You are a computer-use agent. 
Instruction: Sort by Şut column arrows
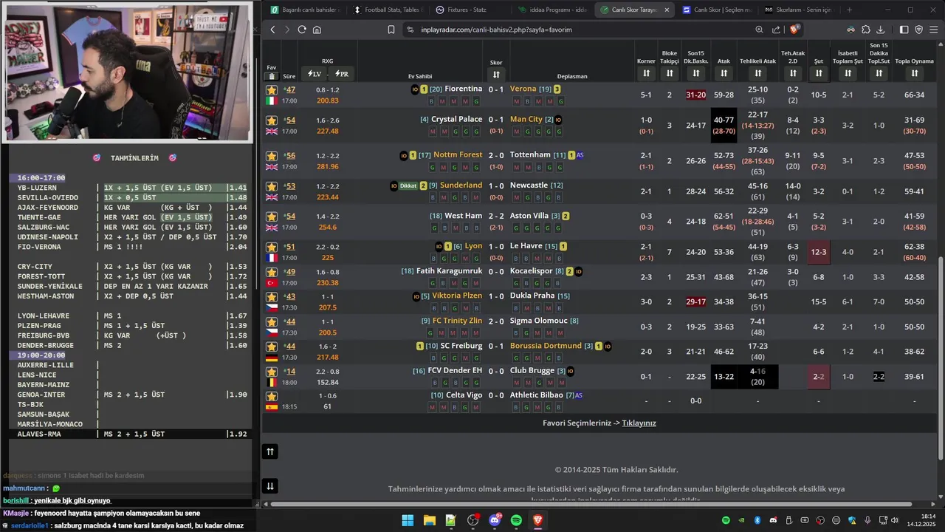pyautogui.click(x=819, y=73)
